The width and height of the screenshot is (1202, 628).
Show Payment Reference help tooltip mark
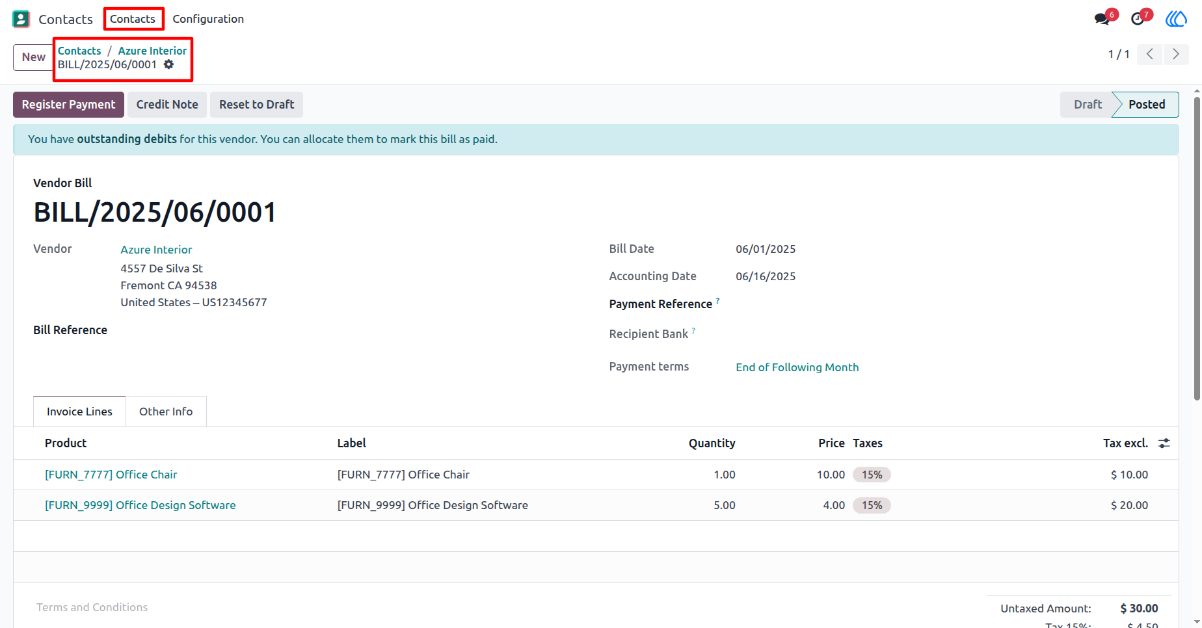tap(718, 300)
